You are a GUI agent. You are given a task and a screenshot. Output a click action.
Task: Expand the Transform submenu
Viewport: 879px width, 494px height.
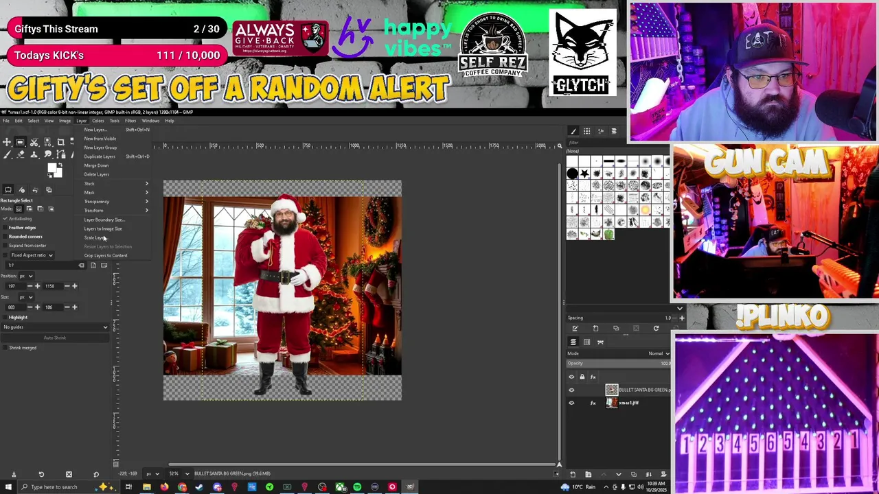coord(115,211)
